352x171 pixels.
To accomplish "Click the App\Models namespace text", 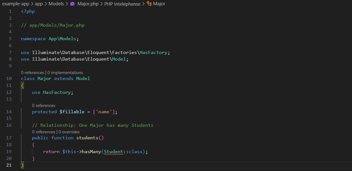I will (62, 39).
